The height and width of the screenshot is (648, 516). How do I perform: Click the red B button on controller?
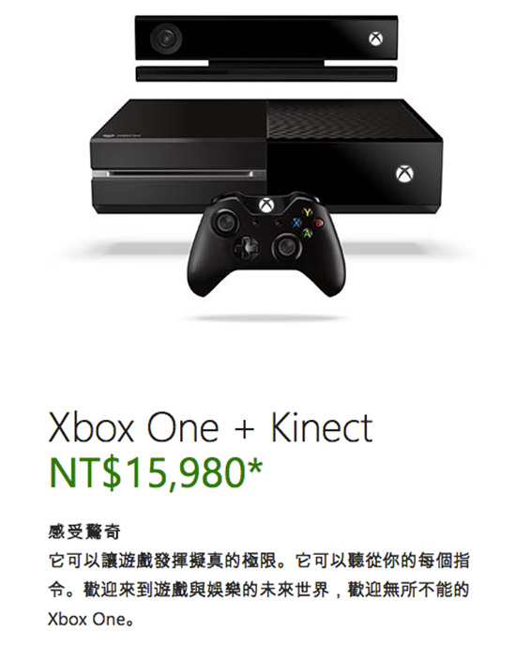click(318, 224)
